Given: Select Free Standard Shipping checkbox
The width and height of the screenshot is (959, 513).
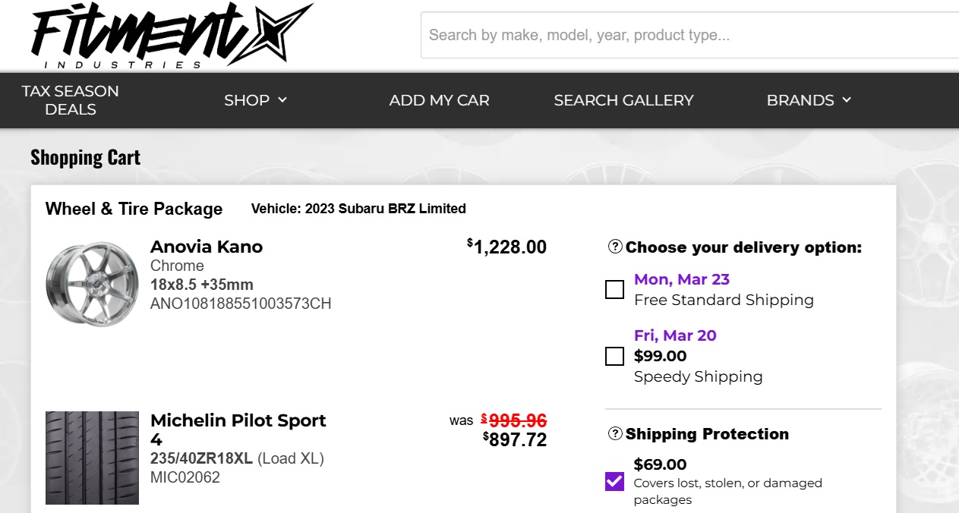Looking at the screenshot, I should coord(614,289).
